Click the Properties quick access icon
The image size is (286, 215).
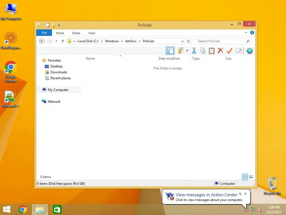[47, 25]
